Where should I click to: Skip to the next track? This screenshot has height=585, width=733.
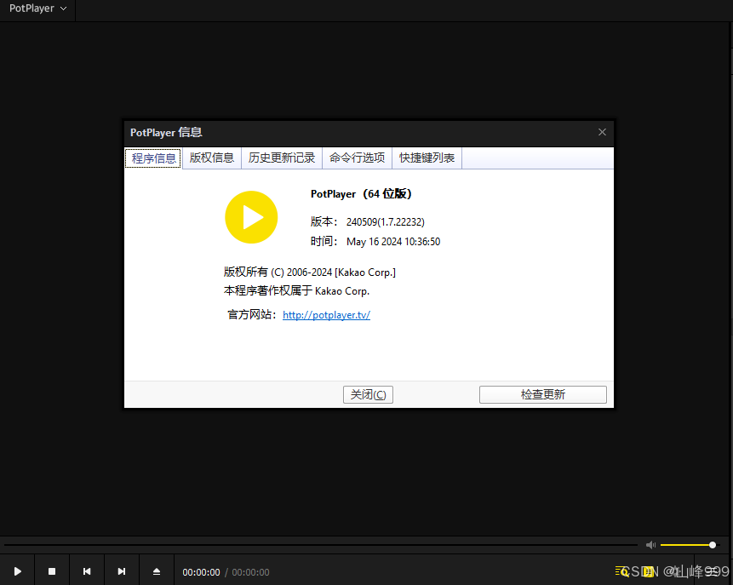point(122,571)
